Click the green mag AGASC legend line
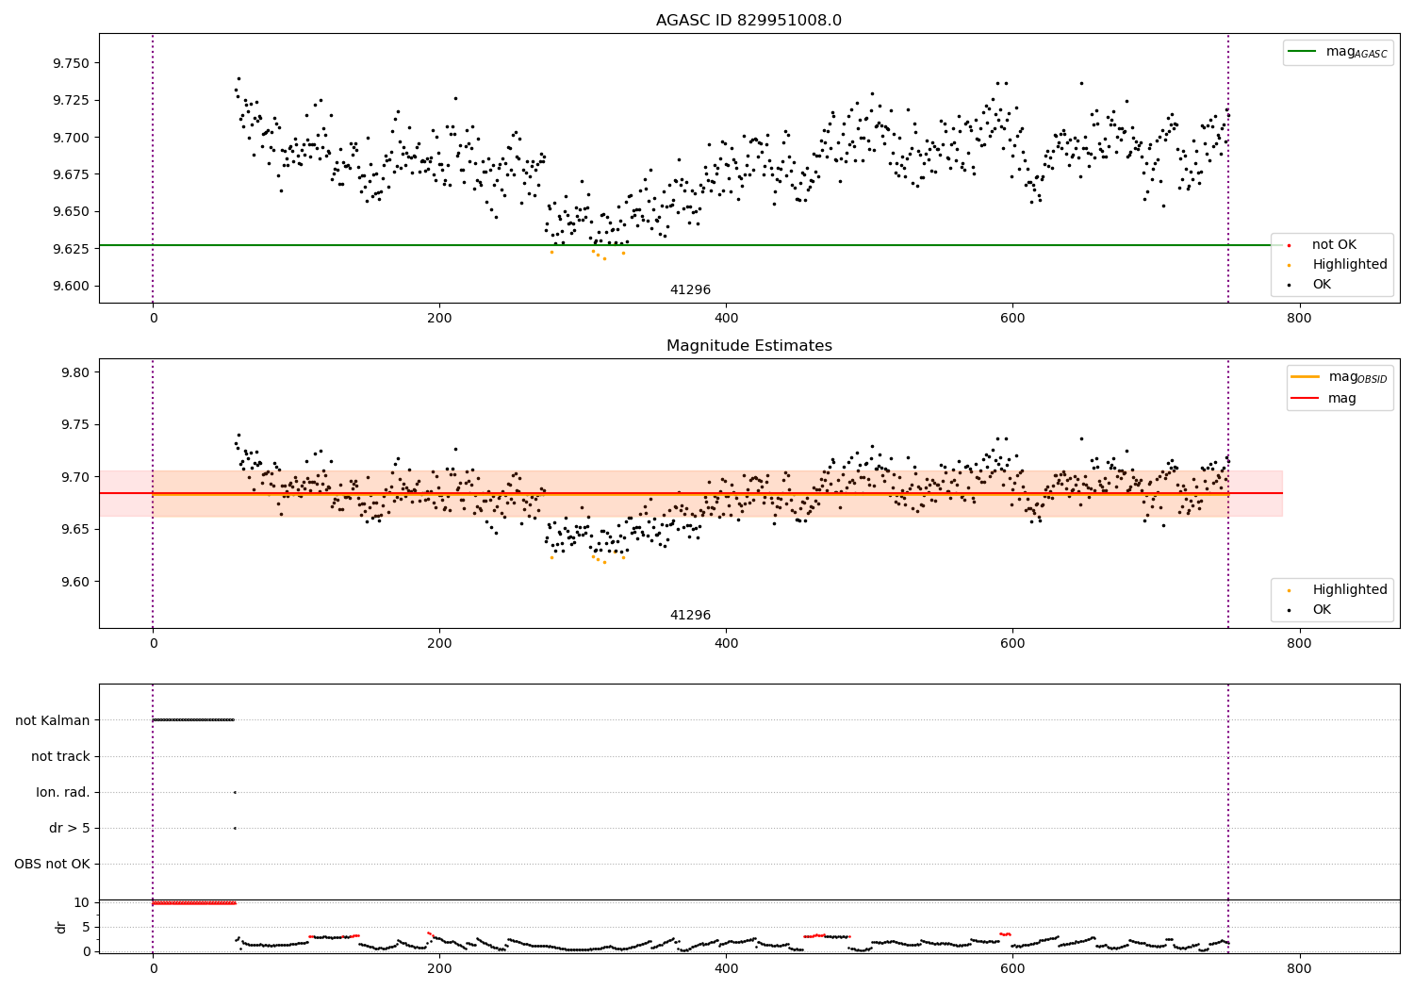This screenshot has width=1414, height=990. [x=1304, y=52]
